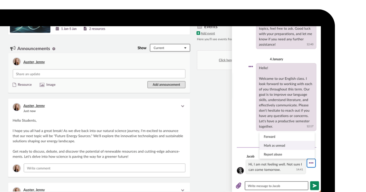Screen dimensions: 366x192
Task: Expand the chevron on the Just now announcement
Action: coord(183,106)
